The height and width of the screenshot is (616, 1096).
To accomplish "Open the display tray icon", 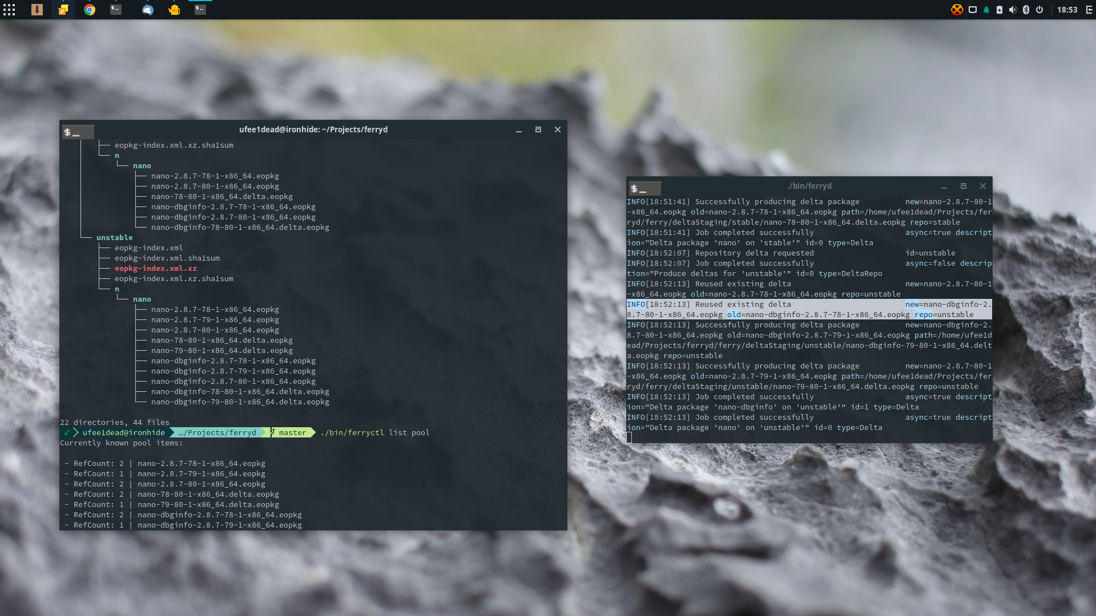I will click(x=973, y=10).
